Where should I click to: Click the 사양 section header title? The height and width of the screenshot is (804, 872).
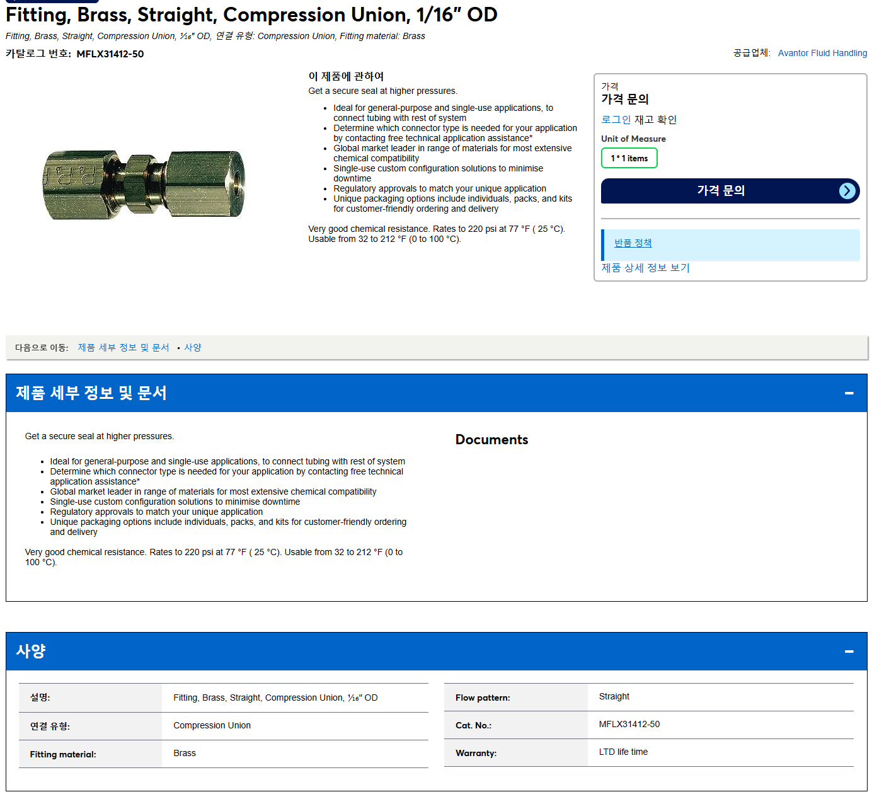[31, 652]
